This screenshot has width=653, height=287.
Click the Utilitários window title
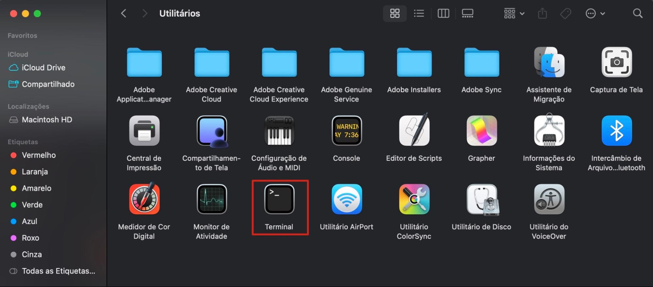(180, 13)
